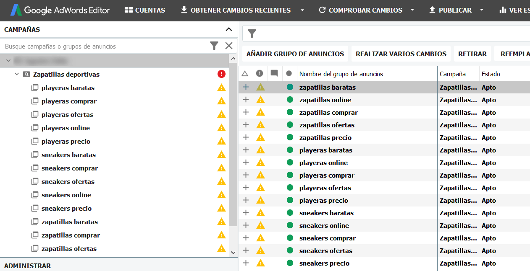Sort by Campaña column header
Screen dimensions: 530x271
pos(458,74)
